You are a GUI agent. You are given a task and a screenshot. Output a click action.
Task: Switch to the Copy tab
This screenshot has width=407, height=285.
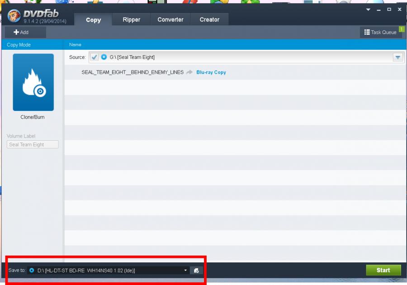point(93,20)
